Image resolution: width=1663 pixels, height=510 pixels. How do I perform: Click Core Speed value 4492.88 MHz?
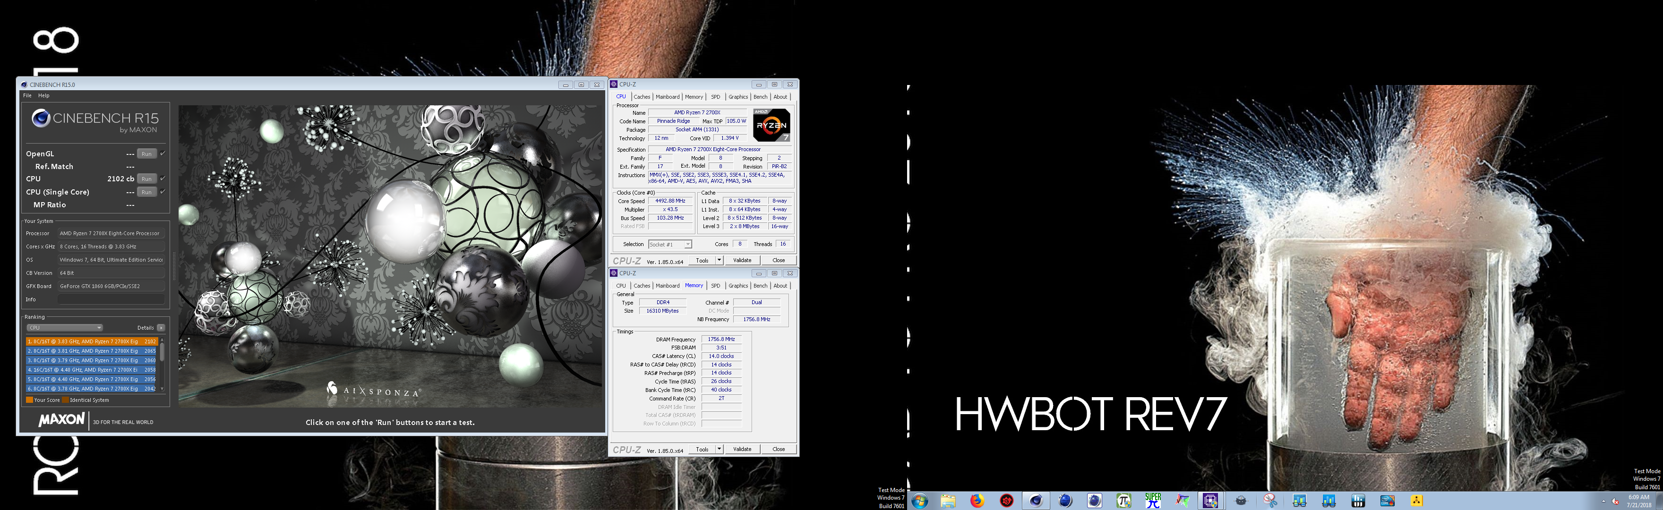pos(670,201)
